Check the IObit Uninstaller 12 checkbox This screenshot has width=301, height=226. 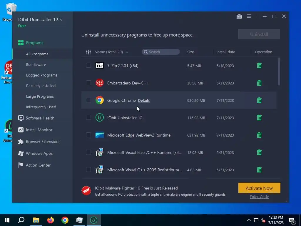click(88, 118)
